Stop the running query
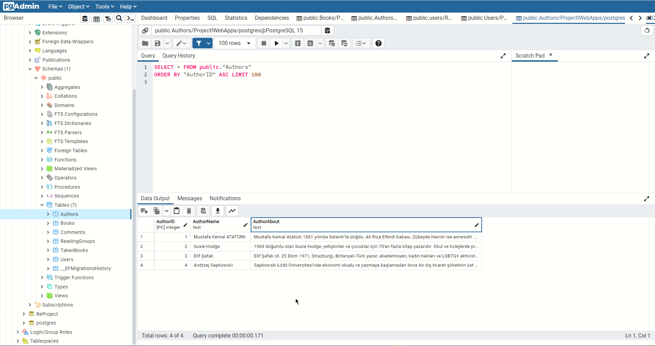655x346 pixels. point(264,43)
